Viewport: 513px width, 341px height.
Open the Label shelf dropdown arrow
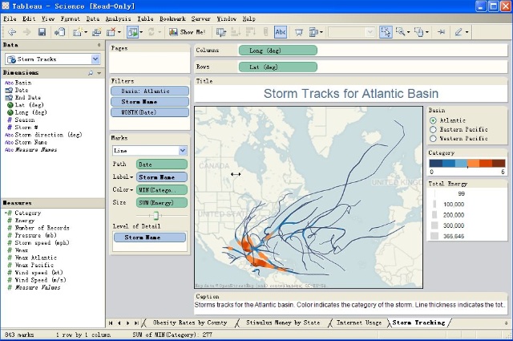tap(131, 177)
